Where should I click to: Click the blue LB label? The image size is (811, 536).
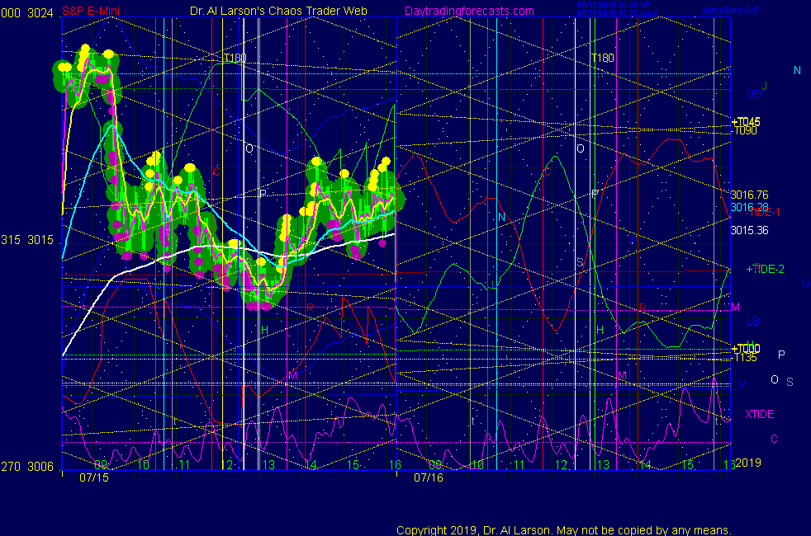tap(753, 321)
